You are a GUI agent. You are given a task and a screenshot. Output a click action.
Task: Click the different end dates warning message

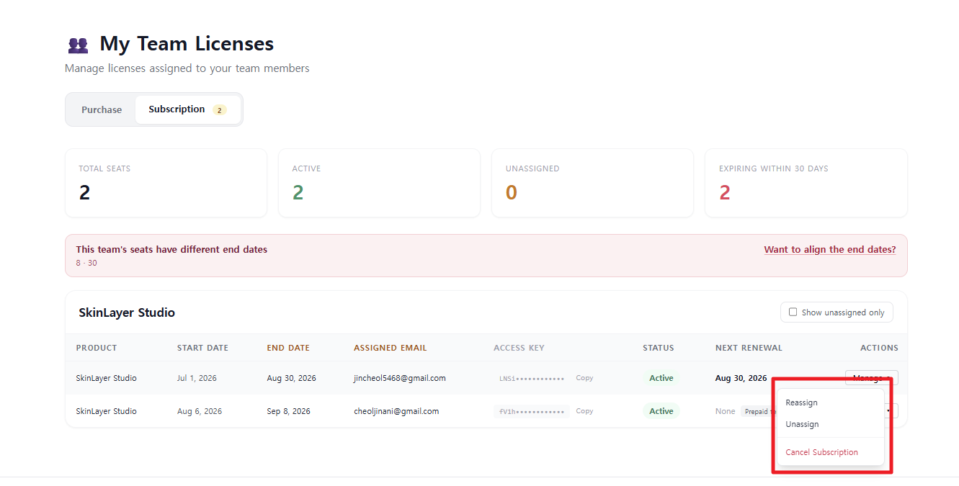click(171, 250)
